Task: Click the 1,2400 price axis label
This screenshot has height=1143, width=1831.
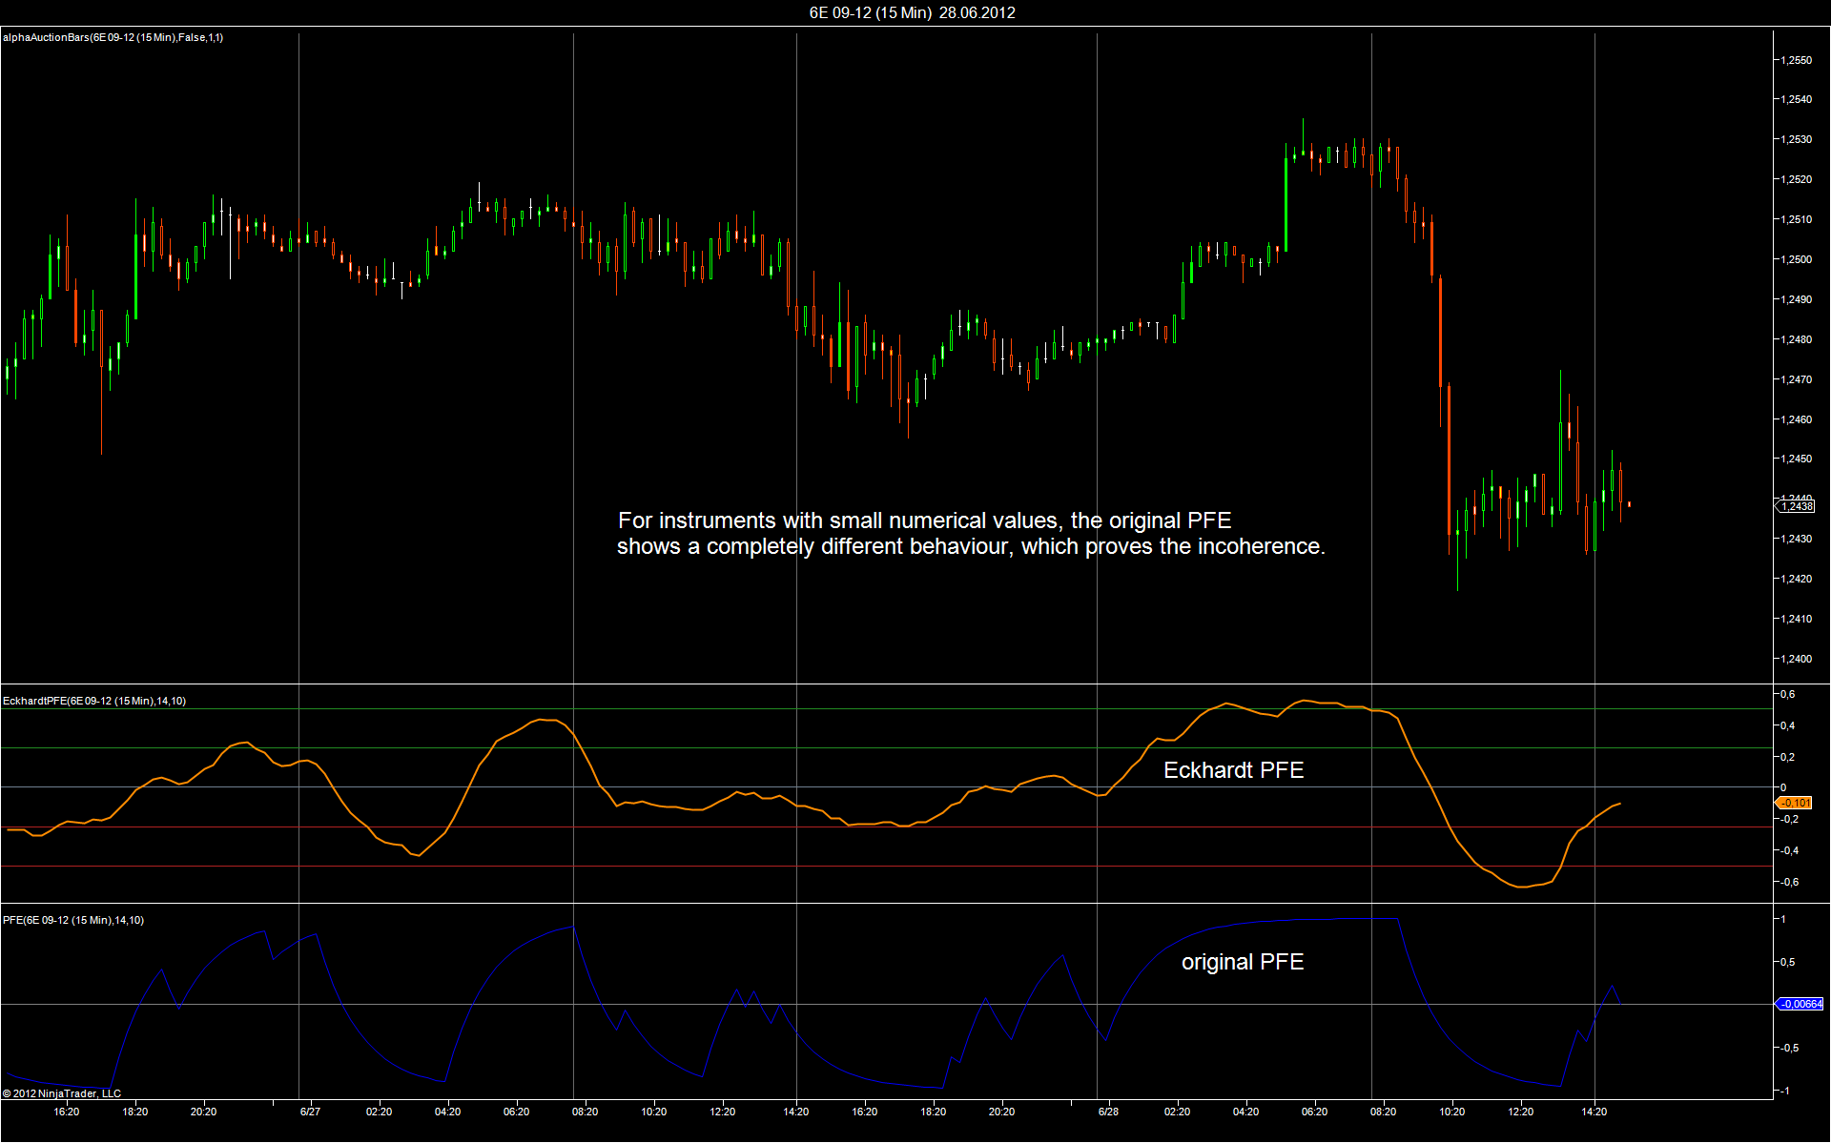Action: (x=1796, y=659)
